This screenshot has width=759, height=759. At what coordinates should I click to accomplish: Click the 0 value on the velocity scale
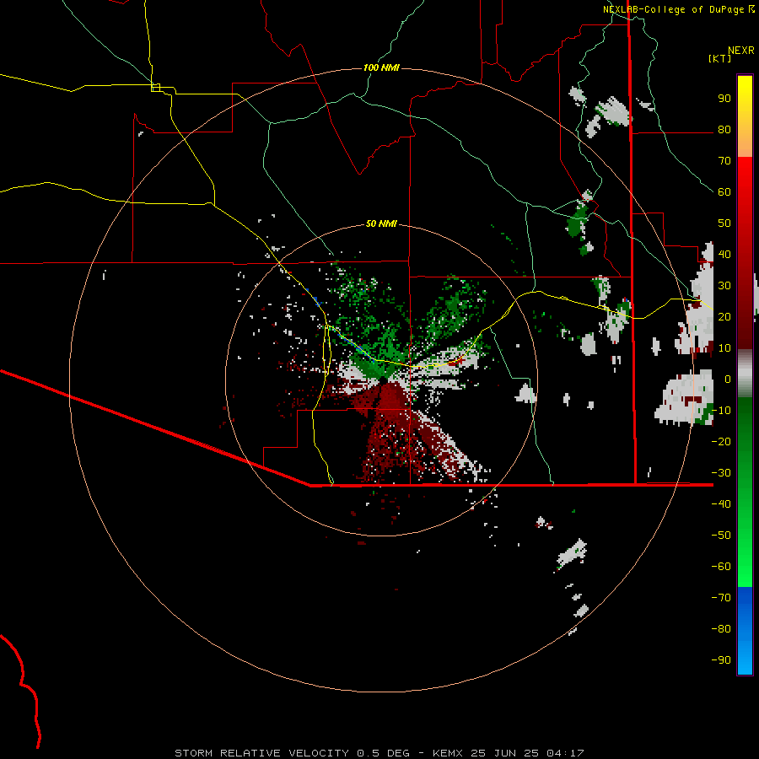point(727,379)
